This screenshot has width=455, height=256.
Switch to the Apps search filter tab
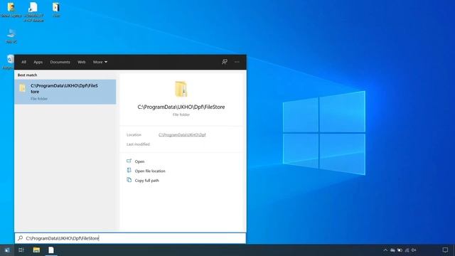[38, 62]
